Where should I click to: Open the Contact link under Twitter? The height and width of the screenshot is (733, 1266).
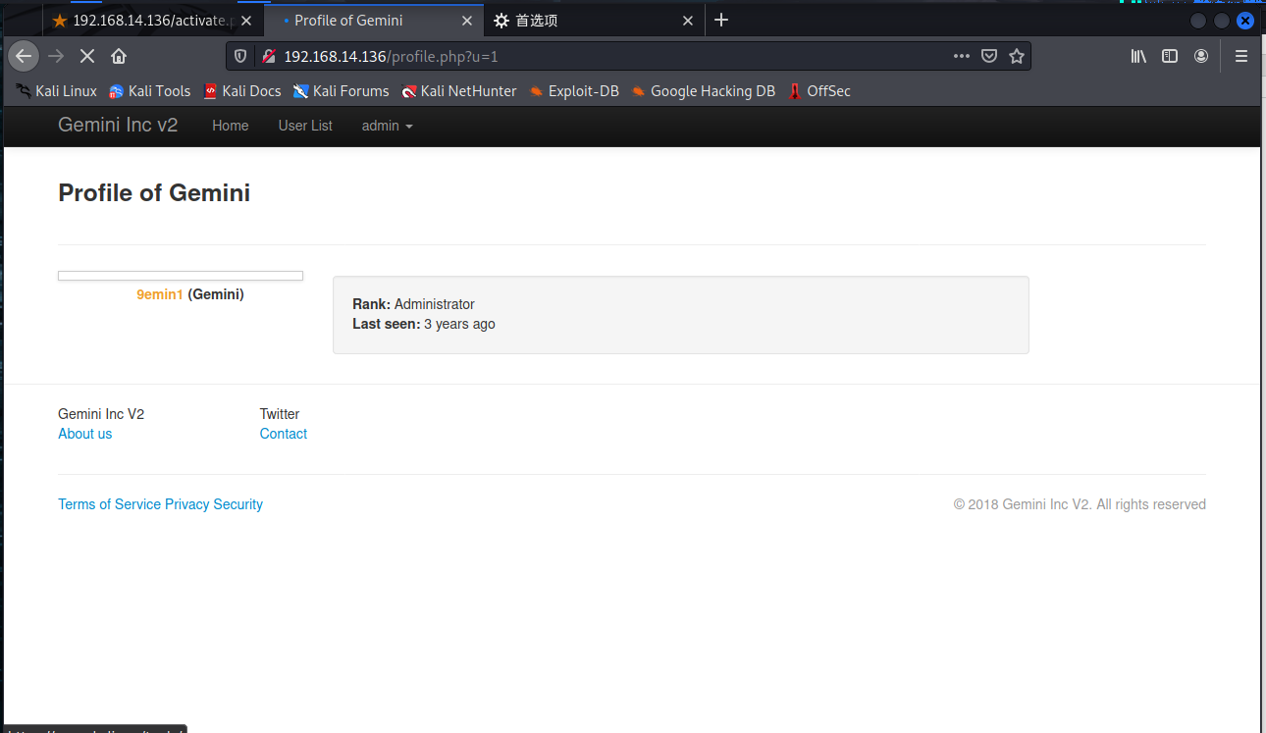point(284,434)
